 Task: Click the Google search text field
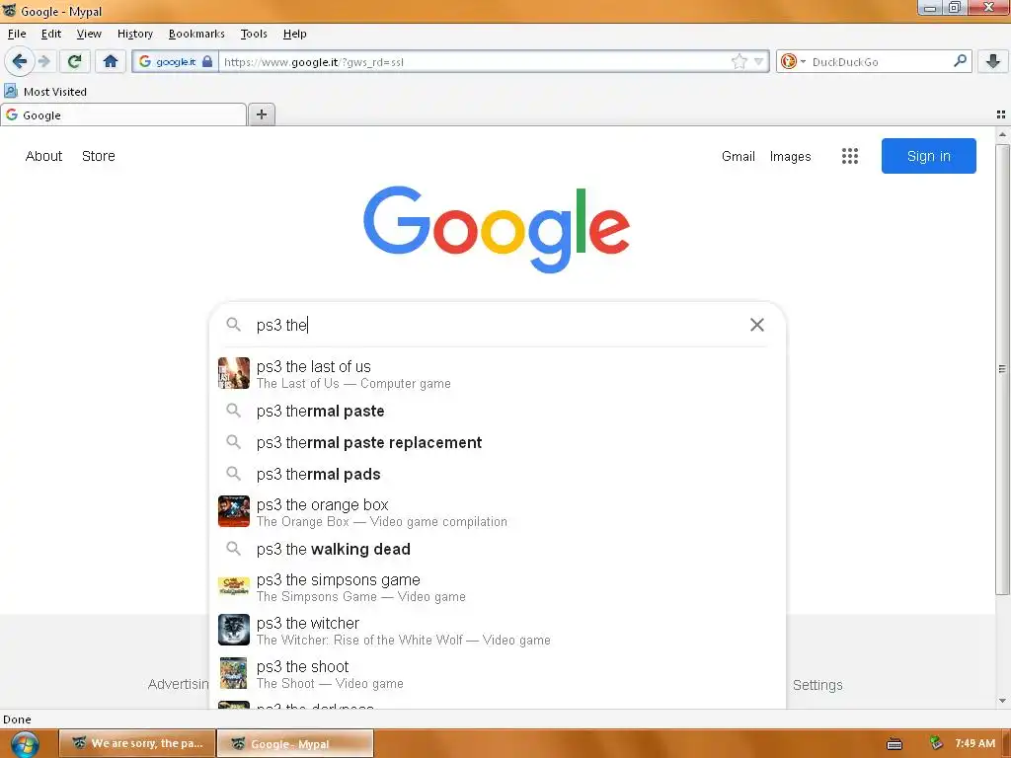coord(497,325)
